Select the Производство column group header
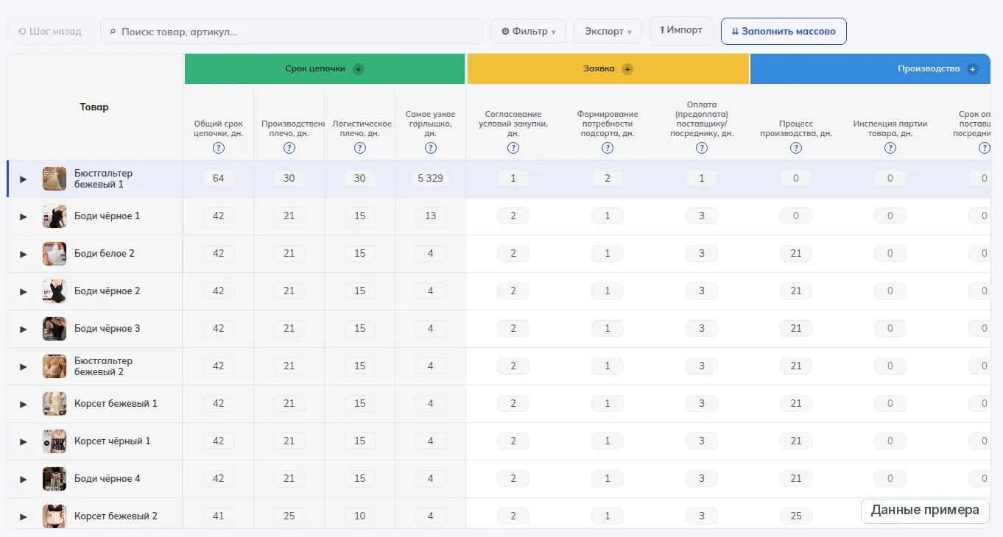This screenshot has width=1003, height=537. [x=870, y=69]
